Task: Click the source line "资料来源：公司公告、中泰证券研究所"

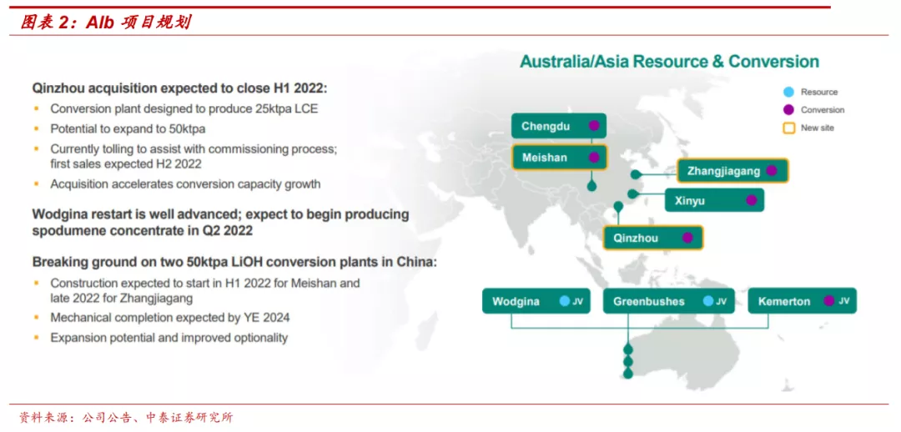Action: pos(126,418)
